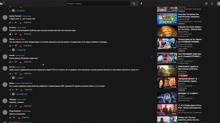Reply to the Mr Fallen comment
The height and width of the screenshot is (123, 220).
pyautogui.click(x=27, y=34)
